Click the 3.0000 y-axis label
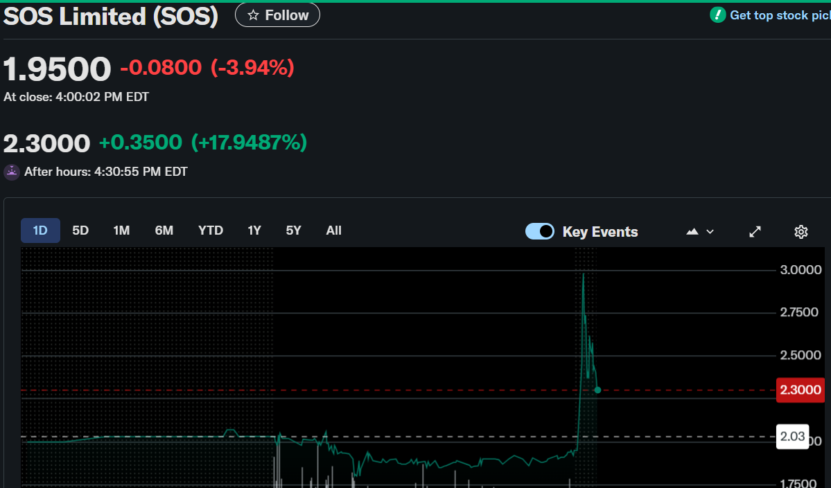 point(801,270)
